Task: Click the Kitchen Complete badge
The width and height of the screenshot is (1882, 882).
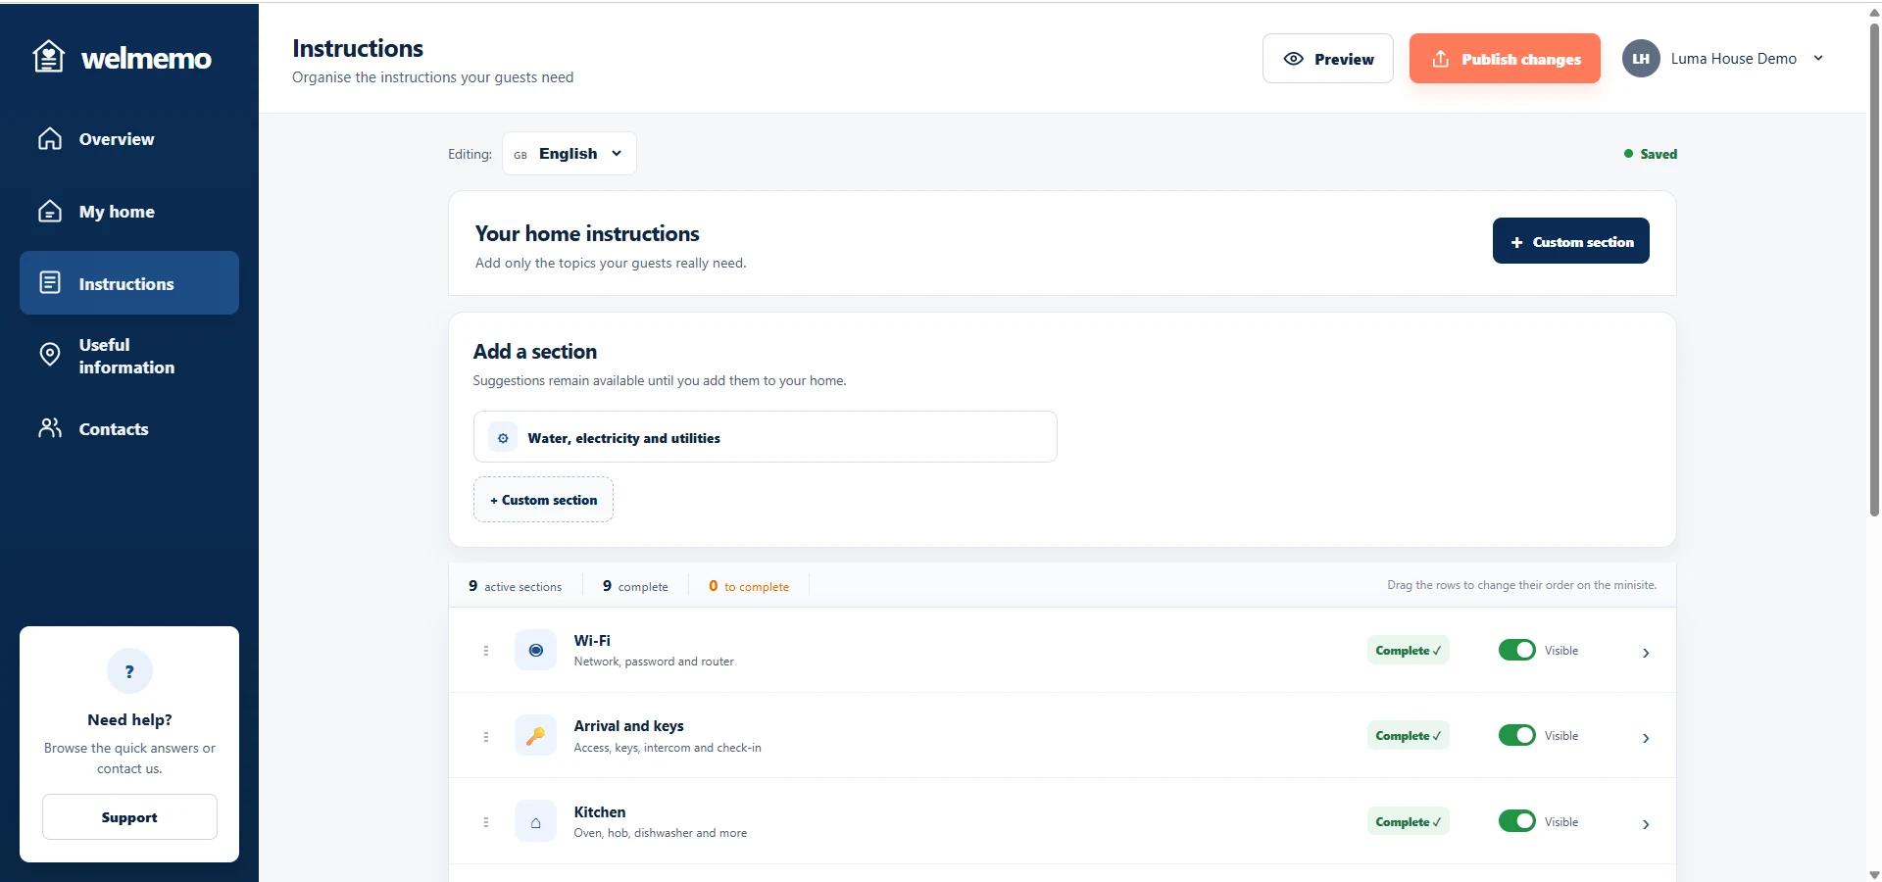Action: pyautogui.click(x=1408, y=821)
